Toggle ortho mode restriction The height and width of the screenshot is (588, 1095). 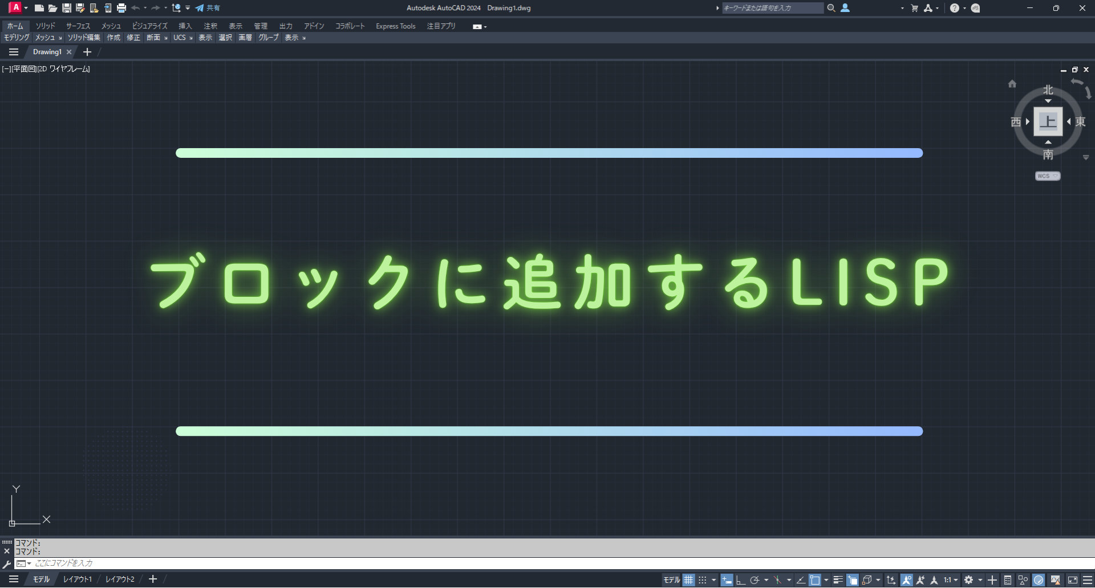pyautogui.click(x=740, y=580)
